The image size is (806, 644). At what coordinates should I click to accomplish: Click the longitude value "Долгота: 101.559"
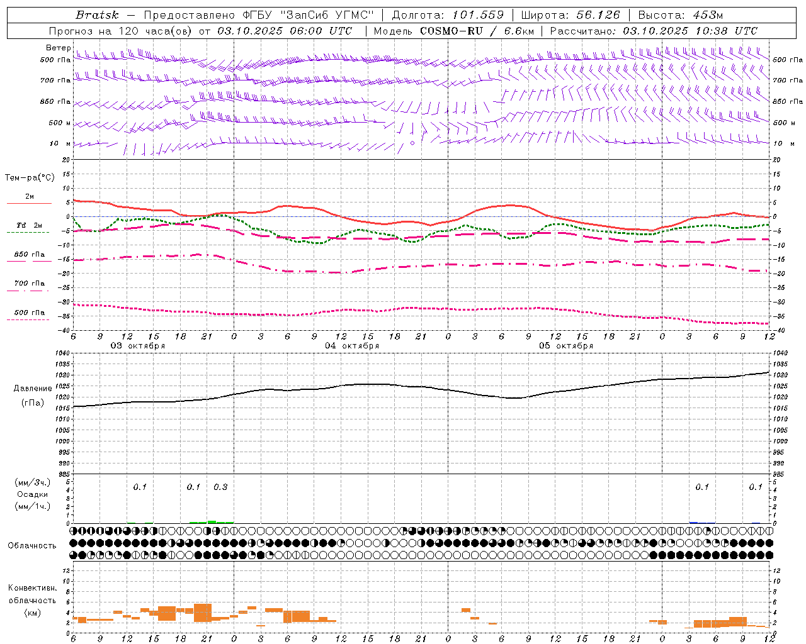coord(448,15)
